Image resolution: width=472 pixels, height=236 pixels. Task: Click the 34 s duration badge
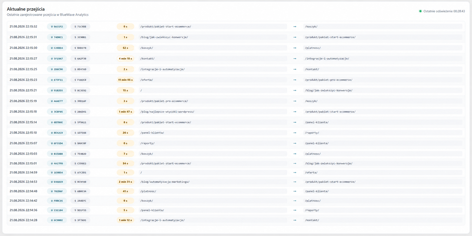coord(125,163)
